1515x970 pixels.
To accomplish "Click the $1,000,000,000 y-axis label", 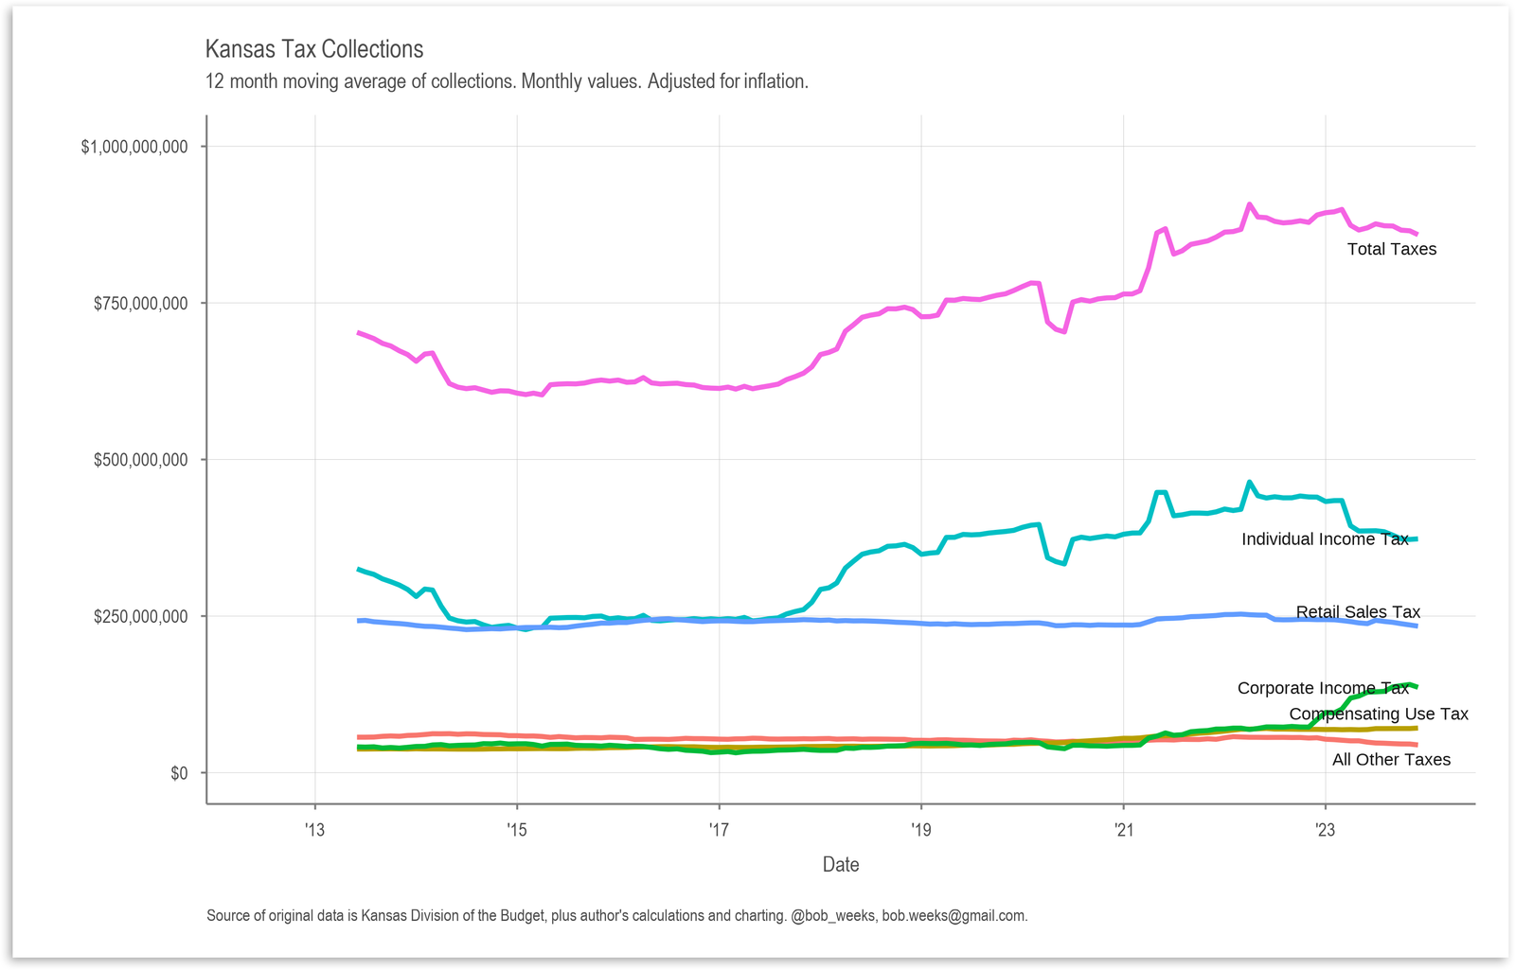I will point(134,147).
